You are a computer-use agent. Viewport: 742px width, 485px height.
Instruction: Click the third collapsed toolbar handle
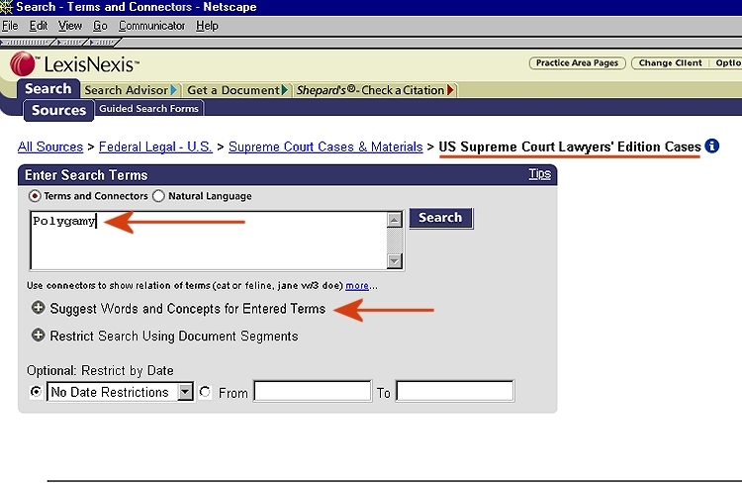point(103,43)
